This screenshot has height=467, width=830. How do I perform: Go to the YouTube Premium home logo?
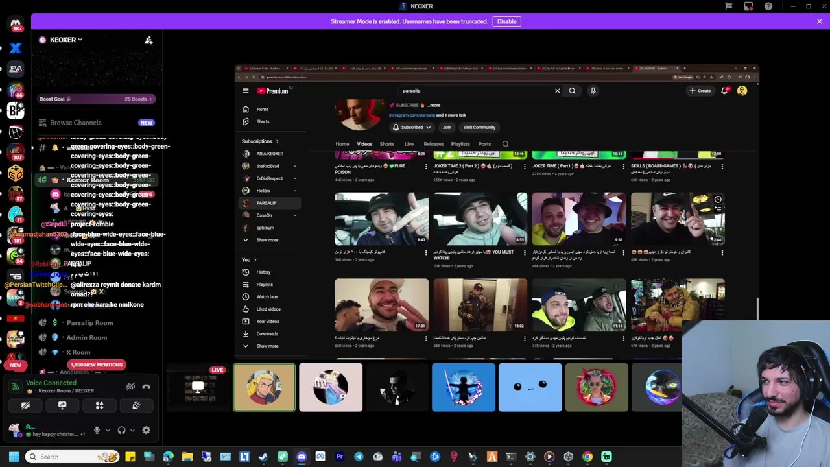pyautogui.click(x=272, y=91)
